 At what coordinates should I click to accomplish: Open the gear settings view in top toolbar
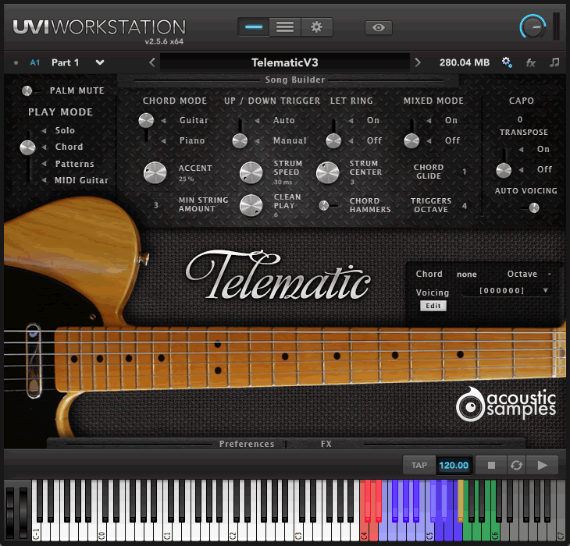click(317, 27)
